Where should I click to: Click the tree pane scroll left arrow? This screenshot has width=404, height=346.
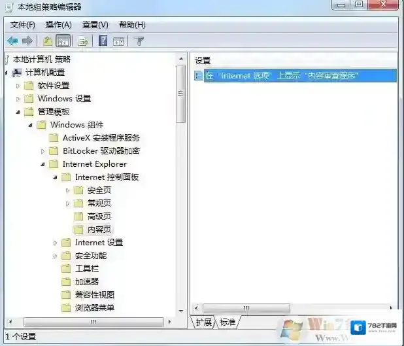[x=10, y=322]
